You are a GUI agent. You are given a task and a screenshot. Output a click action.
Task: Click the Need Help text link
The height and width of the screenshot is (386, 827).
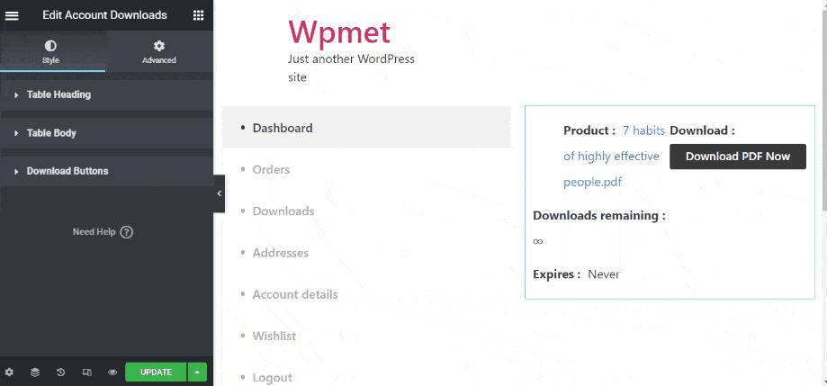[94, 232]
